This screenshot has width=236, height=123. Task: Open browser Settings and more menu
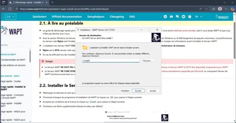[226, 9]
